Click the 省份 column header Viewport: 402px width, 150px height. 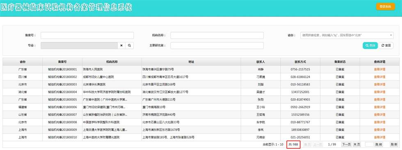click(x=23, y=62)
